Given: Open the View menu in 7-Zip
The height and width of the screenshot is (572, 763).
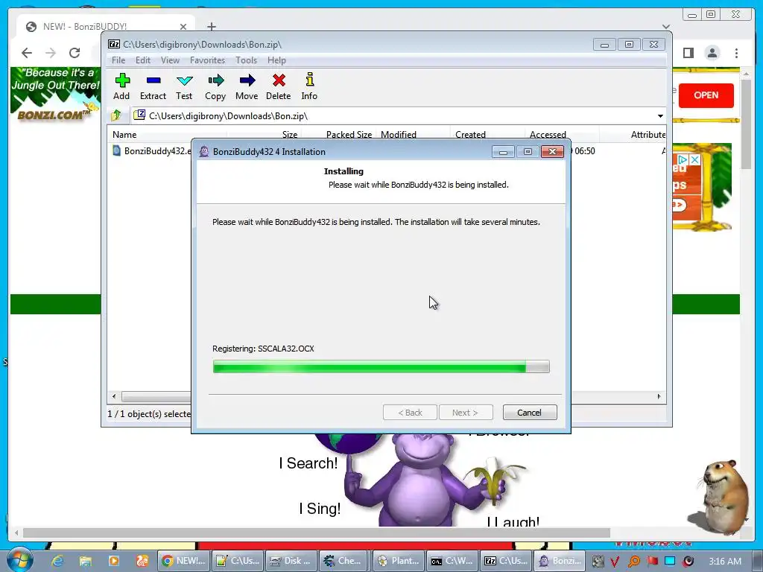Looking at the screenshot, I should pyautogui.click(x=171, y=60).
